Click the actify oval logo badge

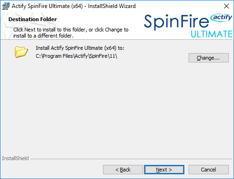[221, 18]
